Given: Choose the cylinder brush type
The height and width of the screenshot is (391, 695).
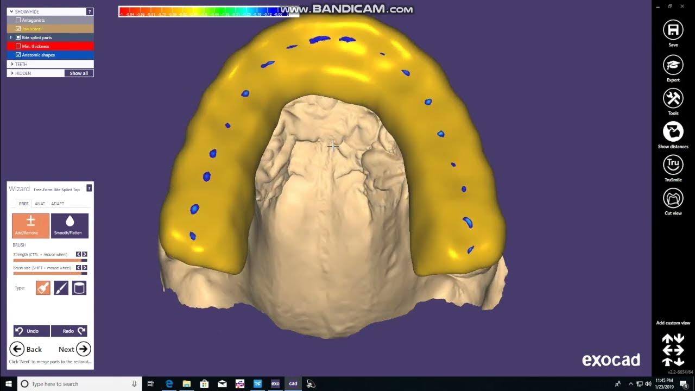Looking at the screenshot, I should 79,288.
